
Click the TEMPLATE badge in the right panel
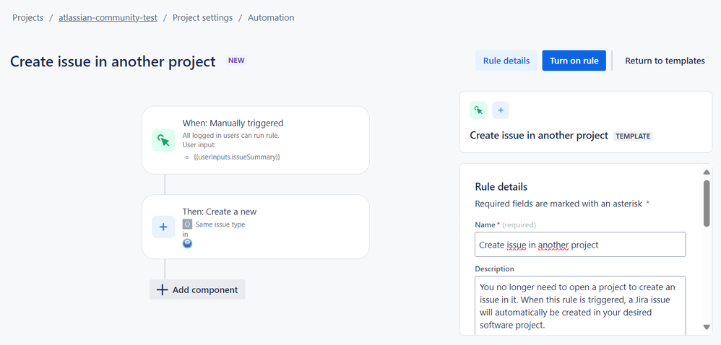pyautogui.click(x=633, y=136)
